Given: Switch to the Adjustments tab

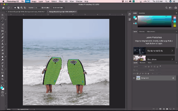Looking at the screenshot, I should 151,31.
